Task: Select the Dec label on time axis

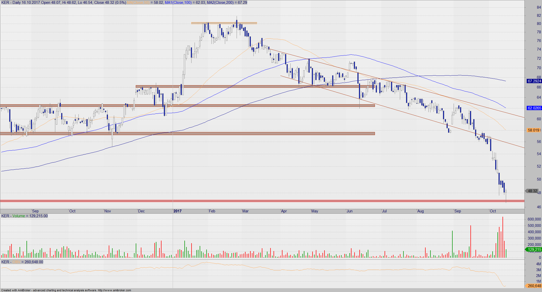Action: 141,211
